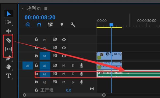Click the right zoom scrollbar handle

click(x=104, y=95)
